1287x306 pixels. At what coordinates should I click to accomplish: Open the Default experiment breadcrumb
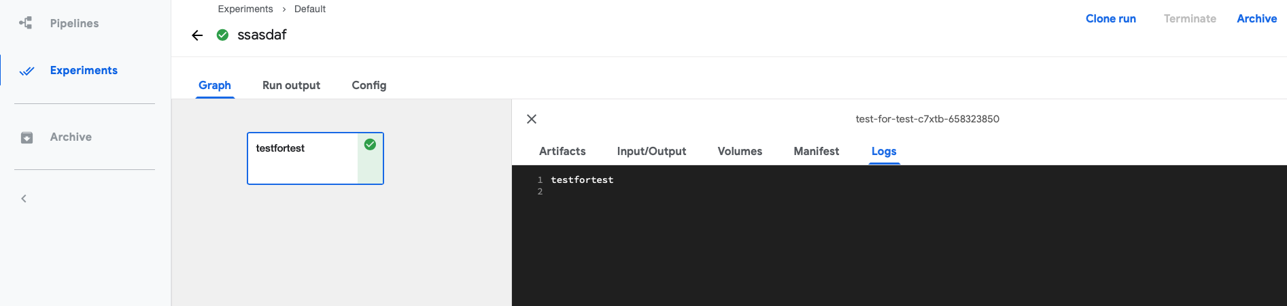click(x=310, y=9)
